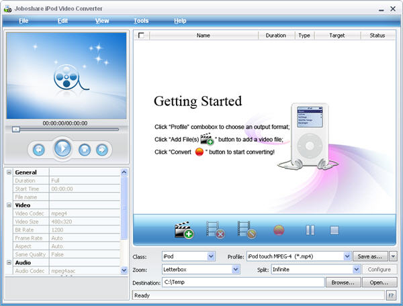Viewport: 403px width, 306px height.
Task: Click the properties panel scrollbar thumb
Action: pos(124,207)
